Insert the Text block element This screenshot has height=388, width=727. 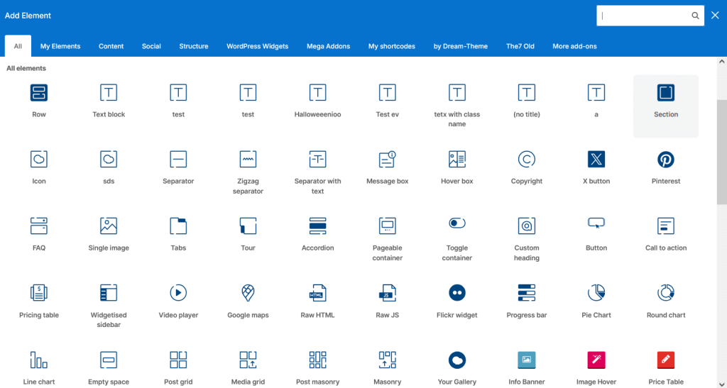(x=109, y=101)
